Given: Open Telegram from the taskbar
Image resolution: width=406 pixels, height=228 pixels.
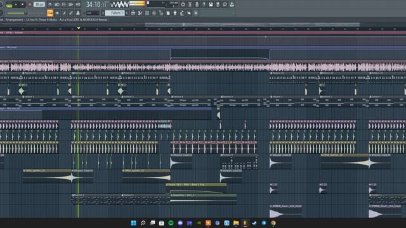Looking at the screenshot, I should point(264,223).
